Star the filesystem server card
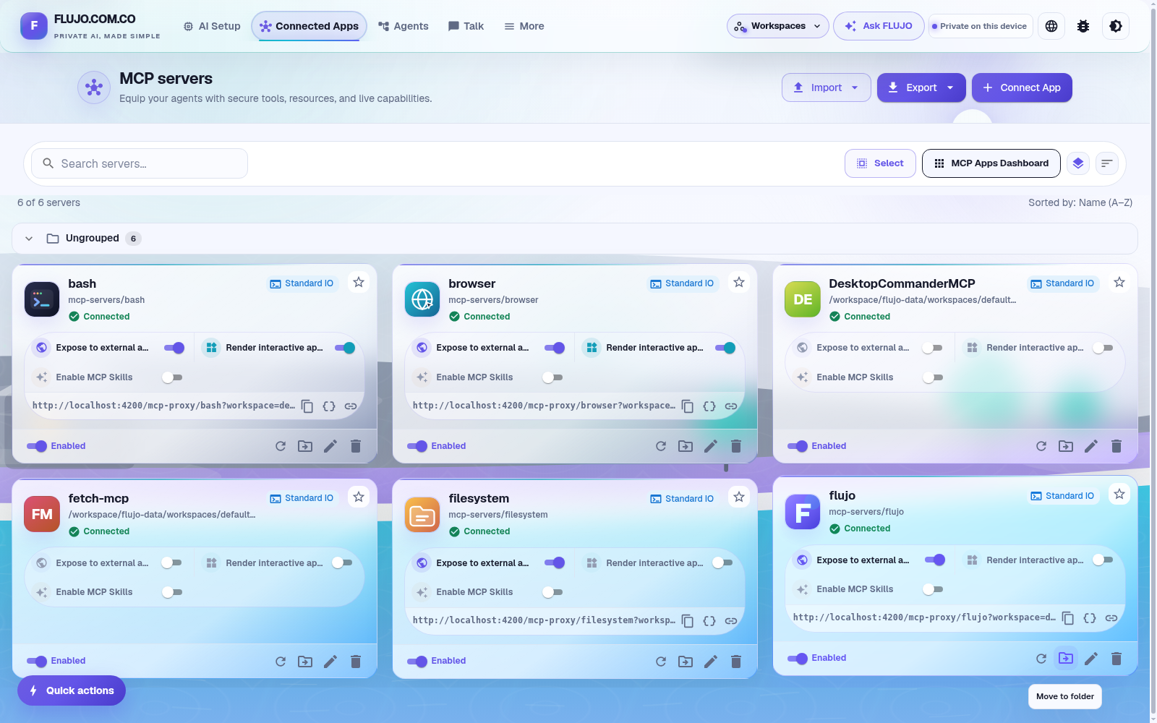Screen dimensions: 1157x723 point(739,497)
